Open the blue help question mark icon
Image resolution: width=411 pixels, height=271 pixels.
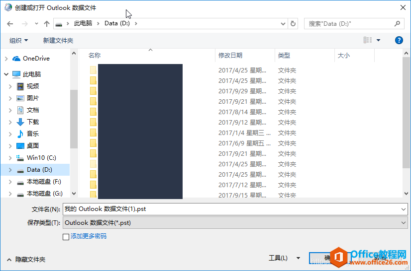[399, 40]
